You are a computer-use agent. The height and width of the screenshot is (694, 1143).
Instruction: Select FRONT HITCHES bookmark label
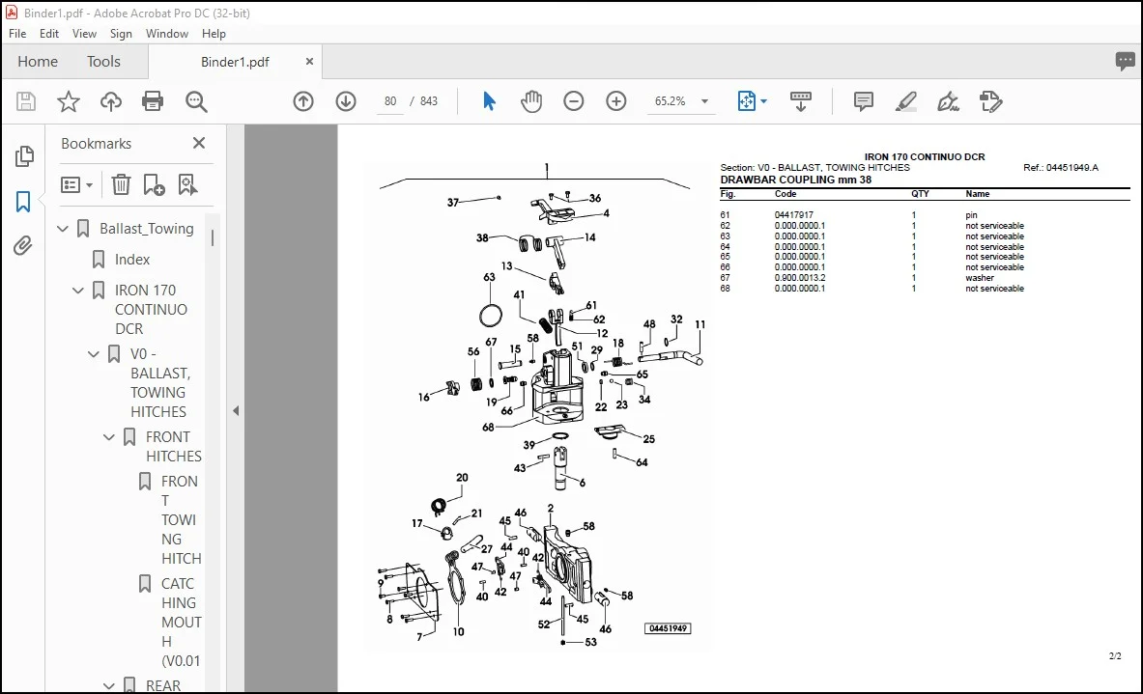[x=174, y=446]
